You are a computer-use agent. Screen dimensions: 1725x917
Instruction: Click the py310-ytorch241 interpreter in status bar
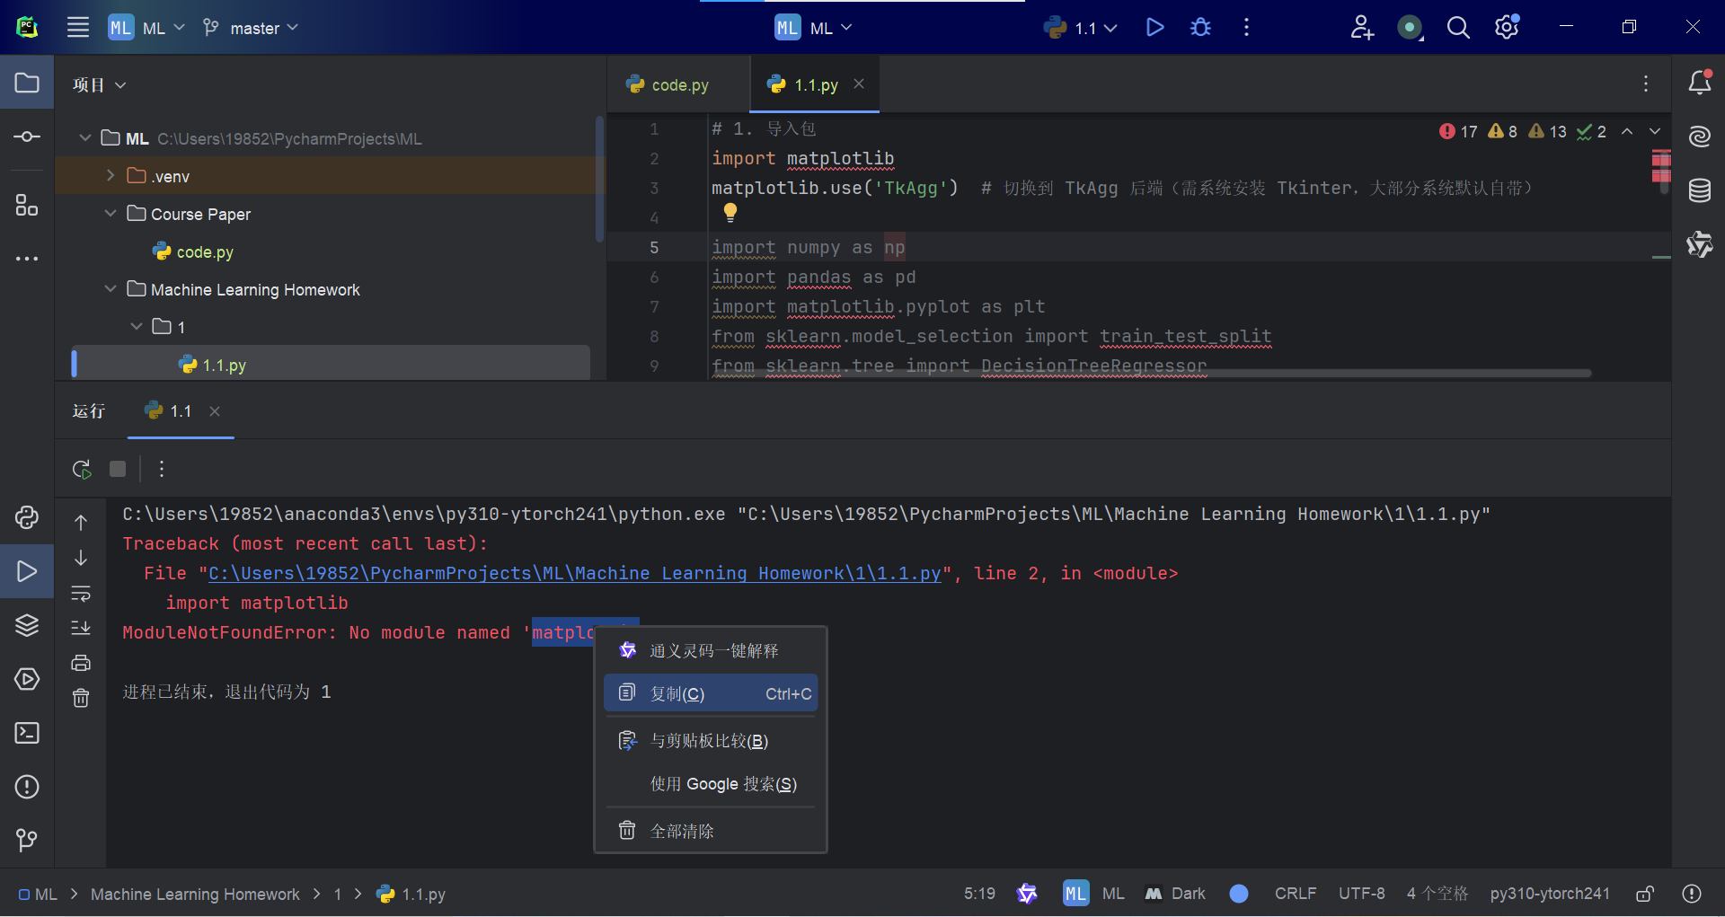point(1549,894)
